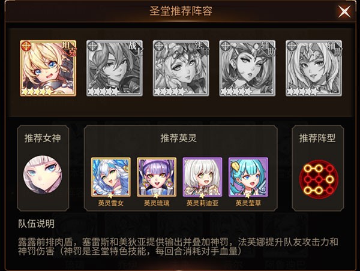Close the 圣堂推荐阵容 dialog
Viewport: 360px width, 271px height.
coord(344,11)
